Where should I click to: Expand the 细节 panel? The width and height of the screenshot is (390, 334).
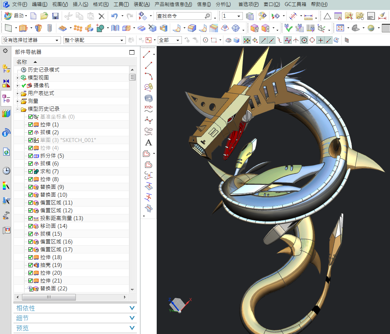coord(75,318)
